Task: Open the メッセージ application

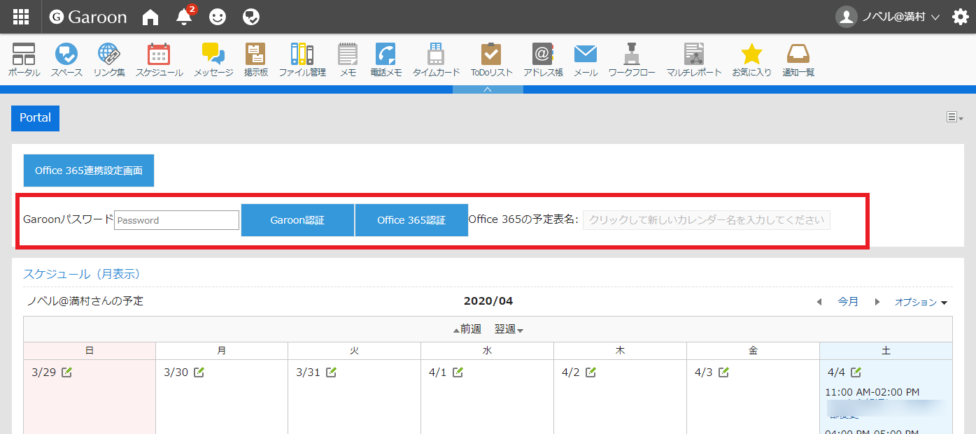Action: pyautogui.click(x=213, y=59)
